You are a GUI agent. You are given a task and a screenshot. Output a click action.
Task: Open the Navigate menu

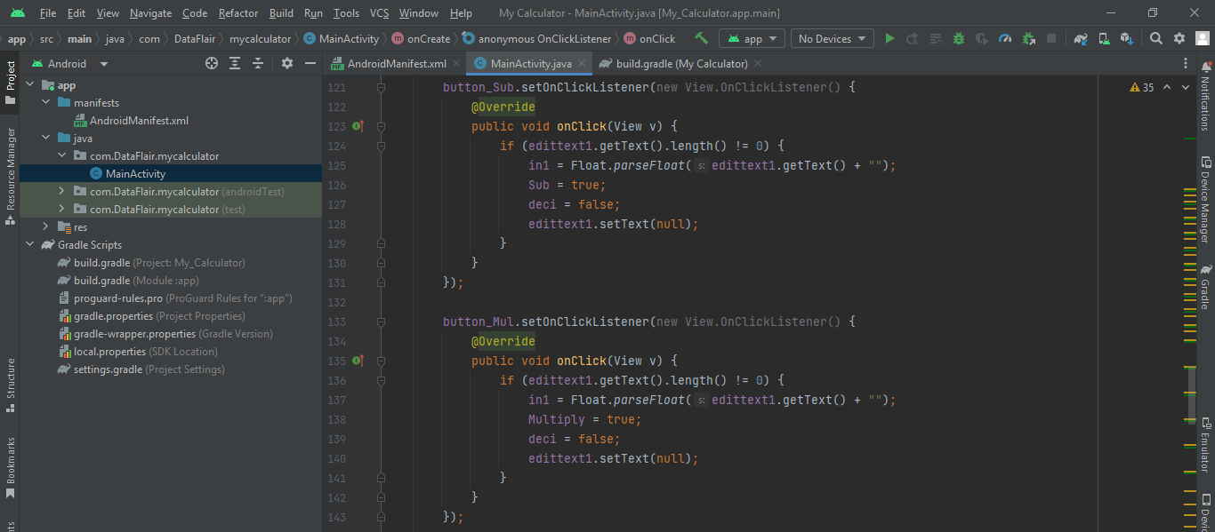[150, 12]
